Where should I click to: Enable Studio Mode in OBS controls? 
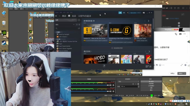(151, 86)
